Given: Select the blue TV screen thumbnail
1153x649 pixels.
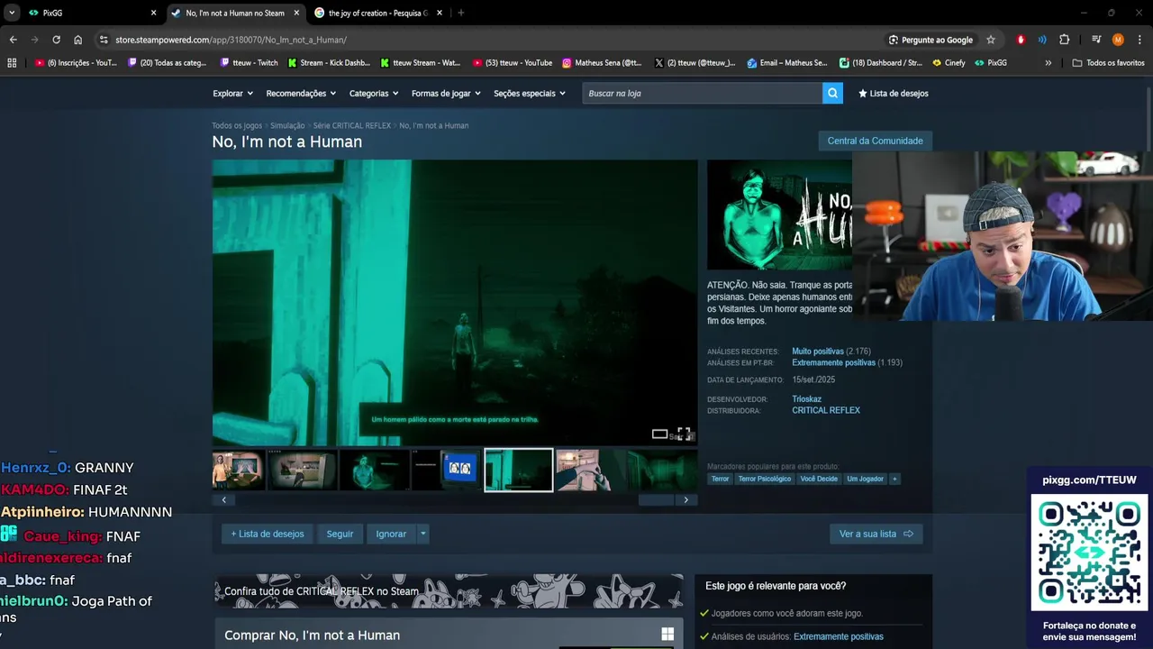Looking at the screenshot, I should (446, 469).
